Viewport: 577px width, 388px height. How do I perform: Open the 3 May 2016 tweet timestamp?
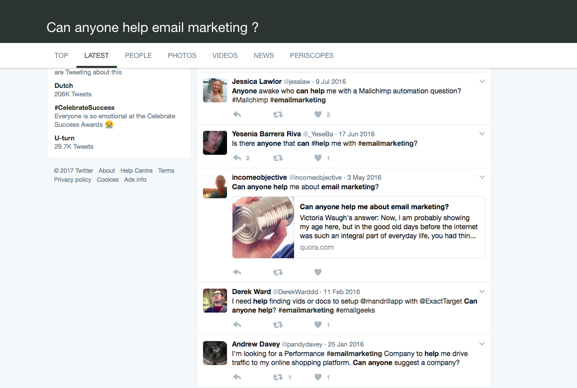[x=364, y=177]
